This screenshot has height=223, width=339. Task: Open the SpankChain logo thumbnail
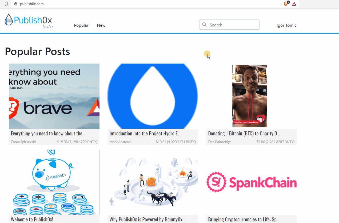point(251,182)
